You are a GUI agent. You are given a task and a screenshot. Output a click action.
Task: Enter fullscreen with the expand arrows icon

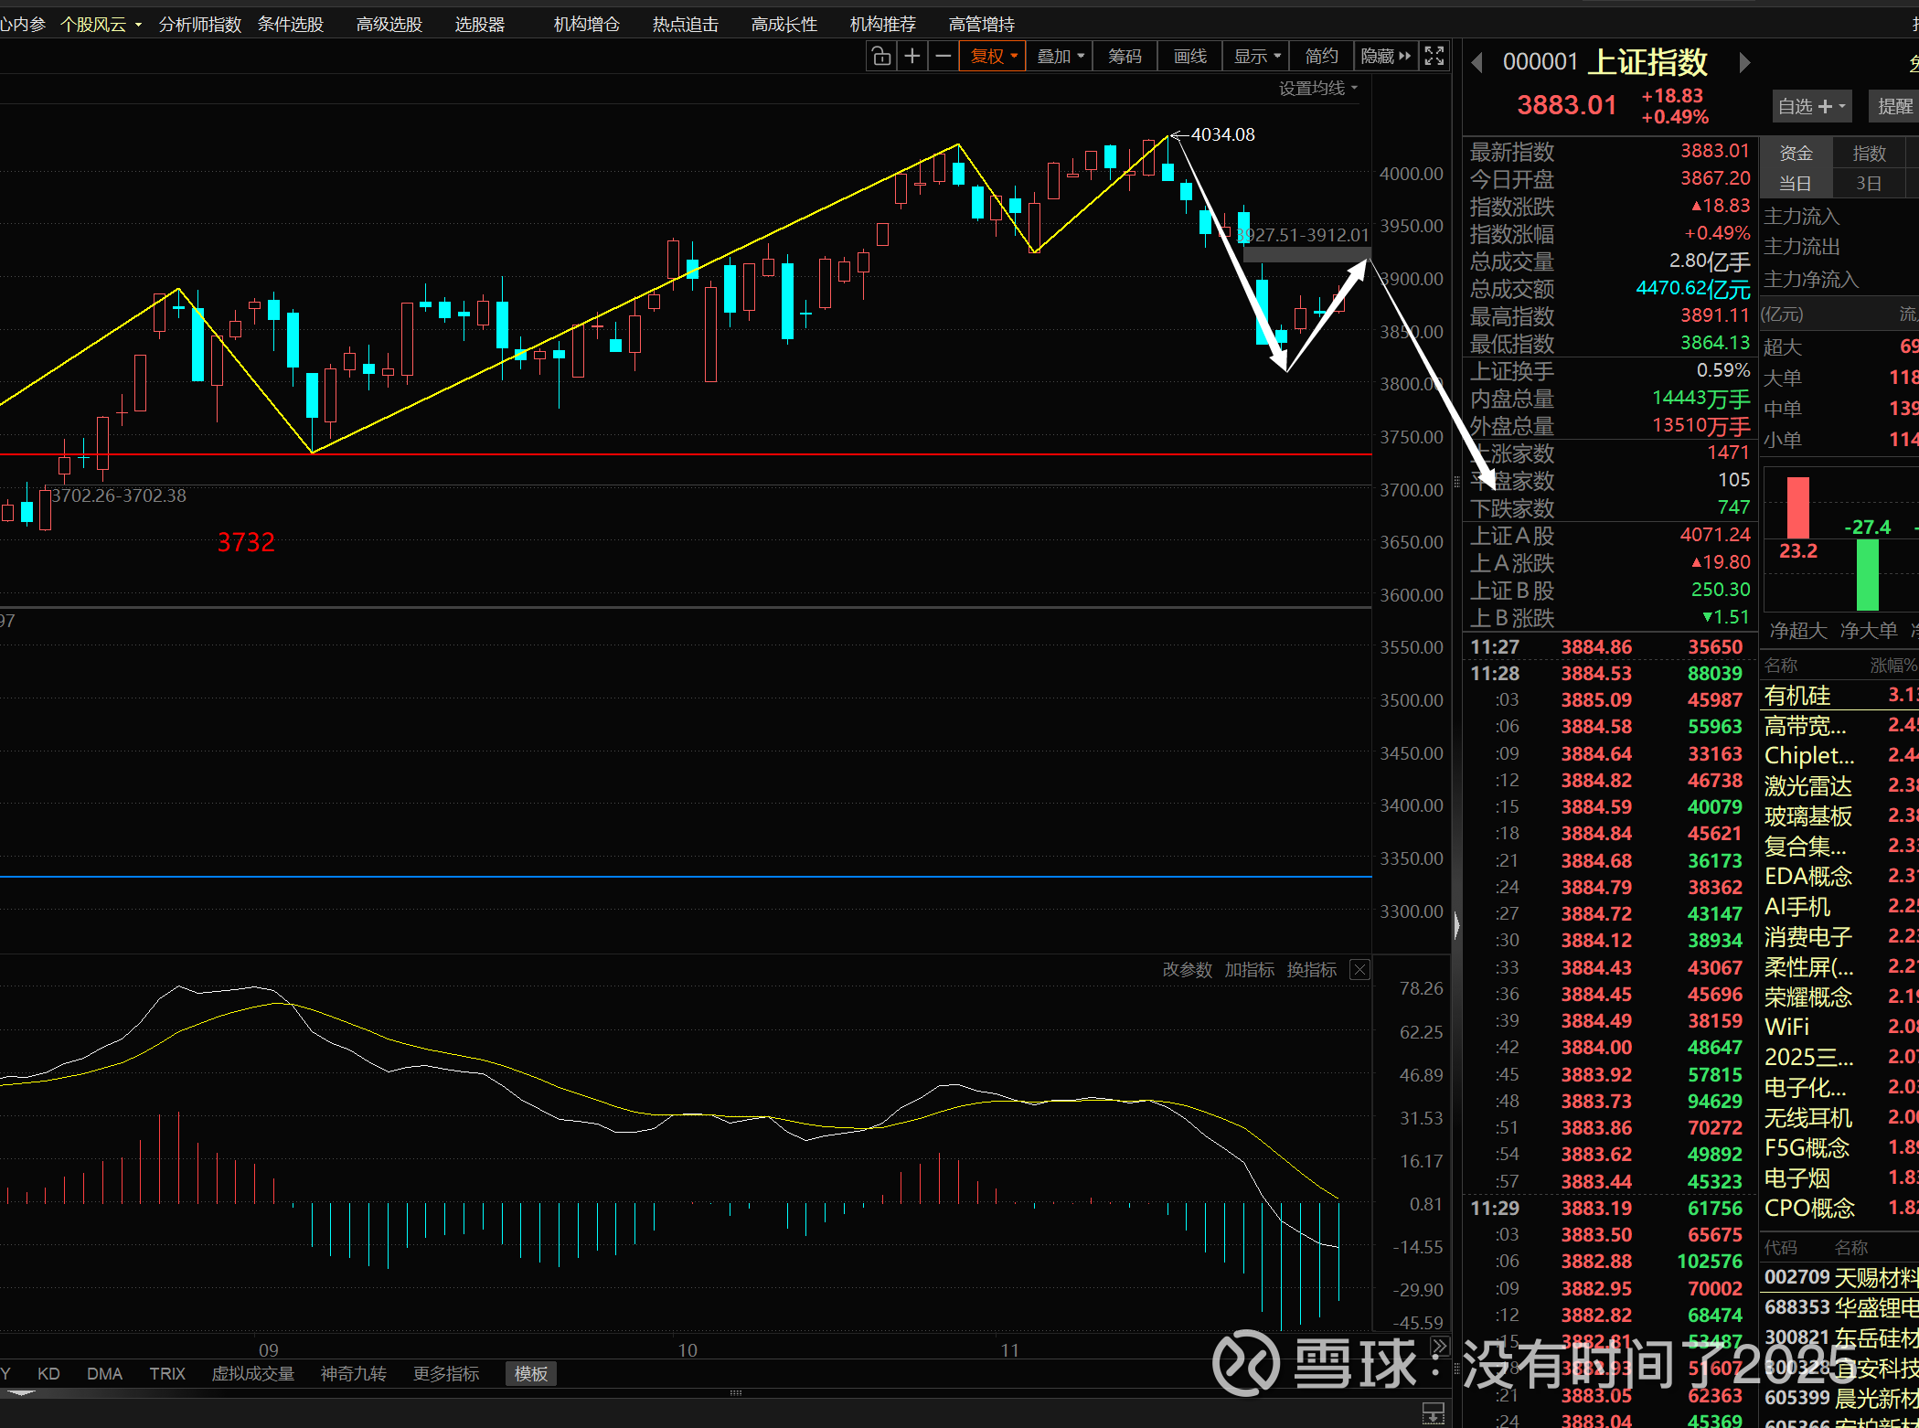pos(1434,57)
